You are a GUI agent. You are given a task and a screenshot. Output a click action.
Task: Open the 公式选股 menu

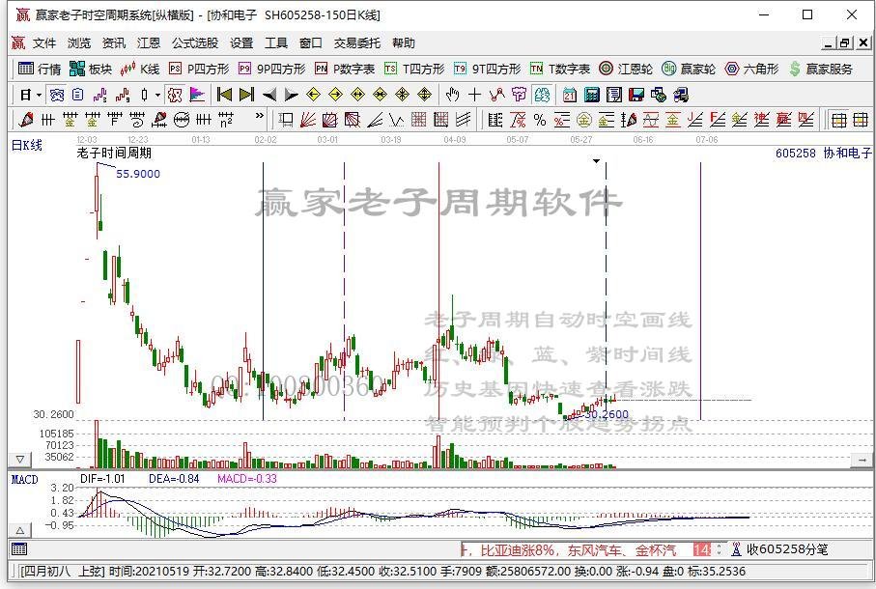click(x=195, y=43)
